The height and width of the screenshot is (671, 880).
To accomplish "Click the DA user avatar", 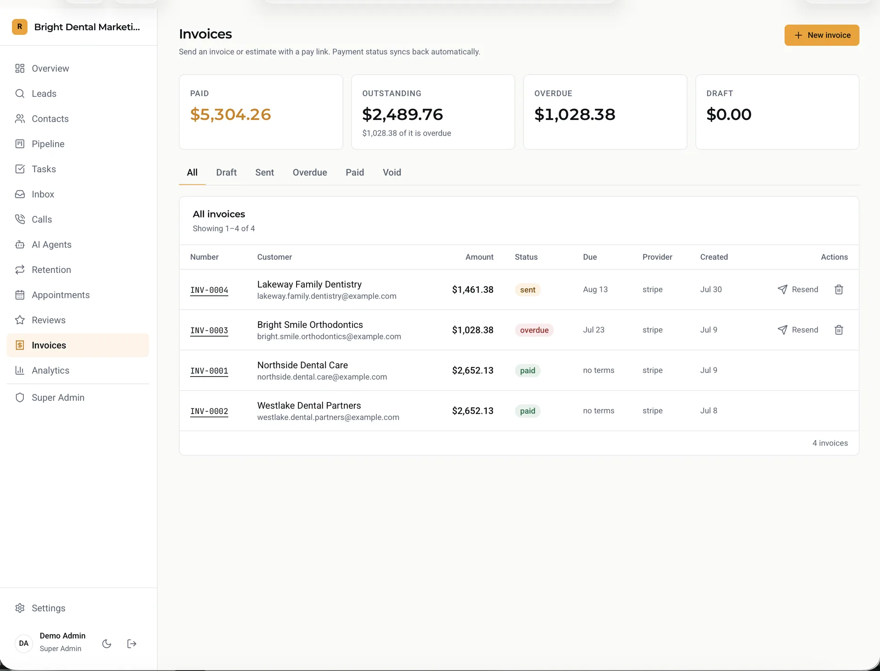I will (24, 644).
